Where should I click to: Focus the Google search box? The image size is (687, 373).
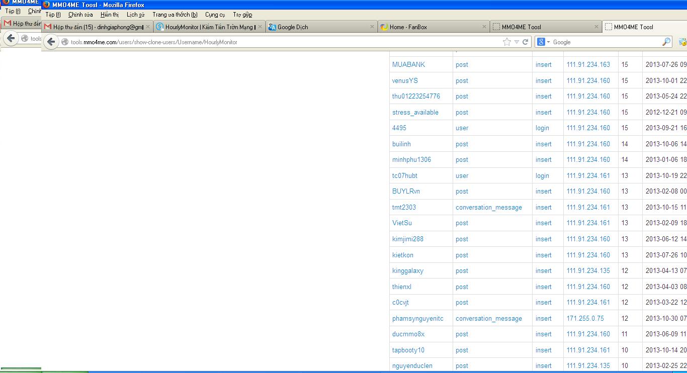(x=606, y=42)
